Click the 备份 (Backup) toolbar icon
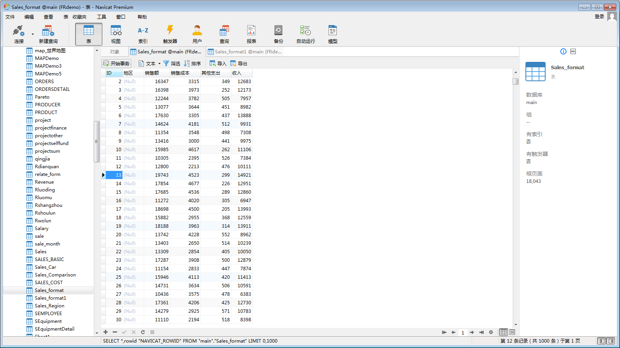 278,34
